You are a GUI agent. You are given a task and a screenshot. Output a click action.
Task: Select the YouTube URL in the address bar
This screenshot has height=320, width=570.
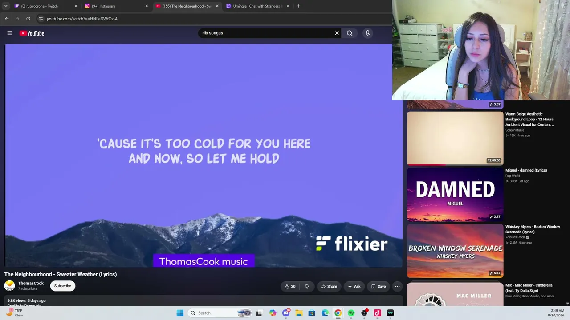click(82, 19)
